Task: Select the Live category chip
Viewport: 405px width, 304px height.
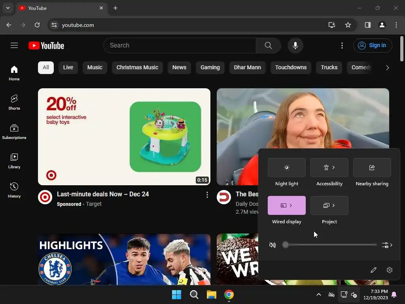Action: 68,67
